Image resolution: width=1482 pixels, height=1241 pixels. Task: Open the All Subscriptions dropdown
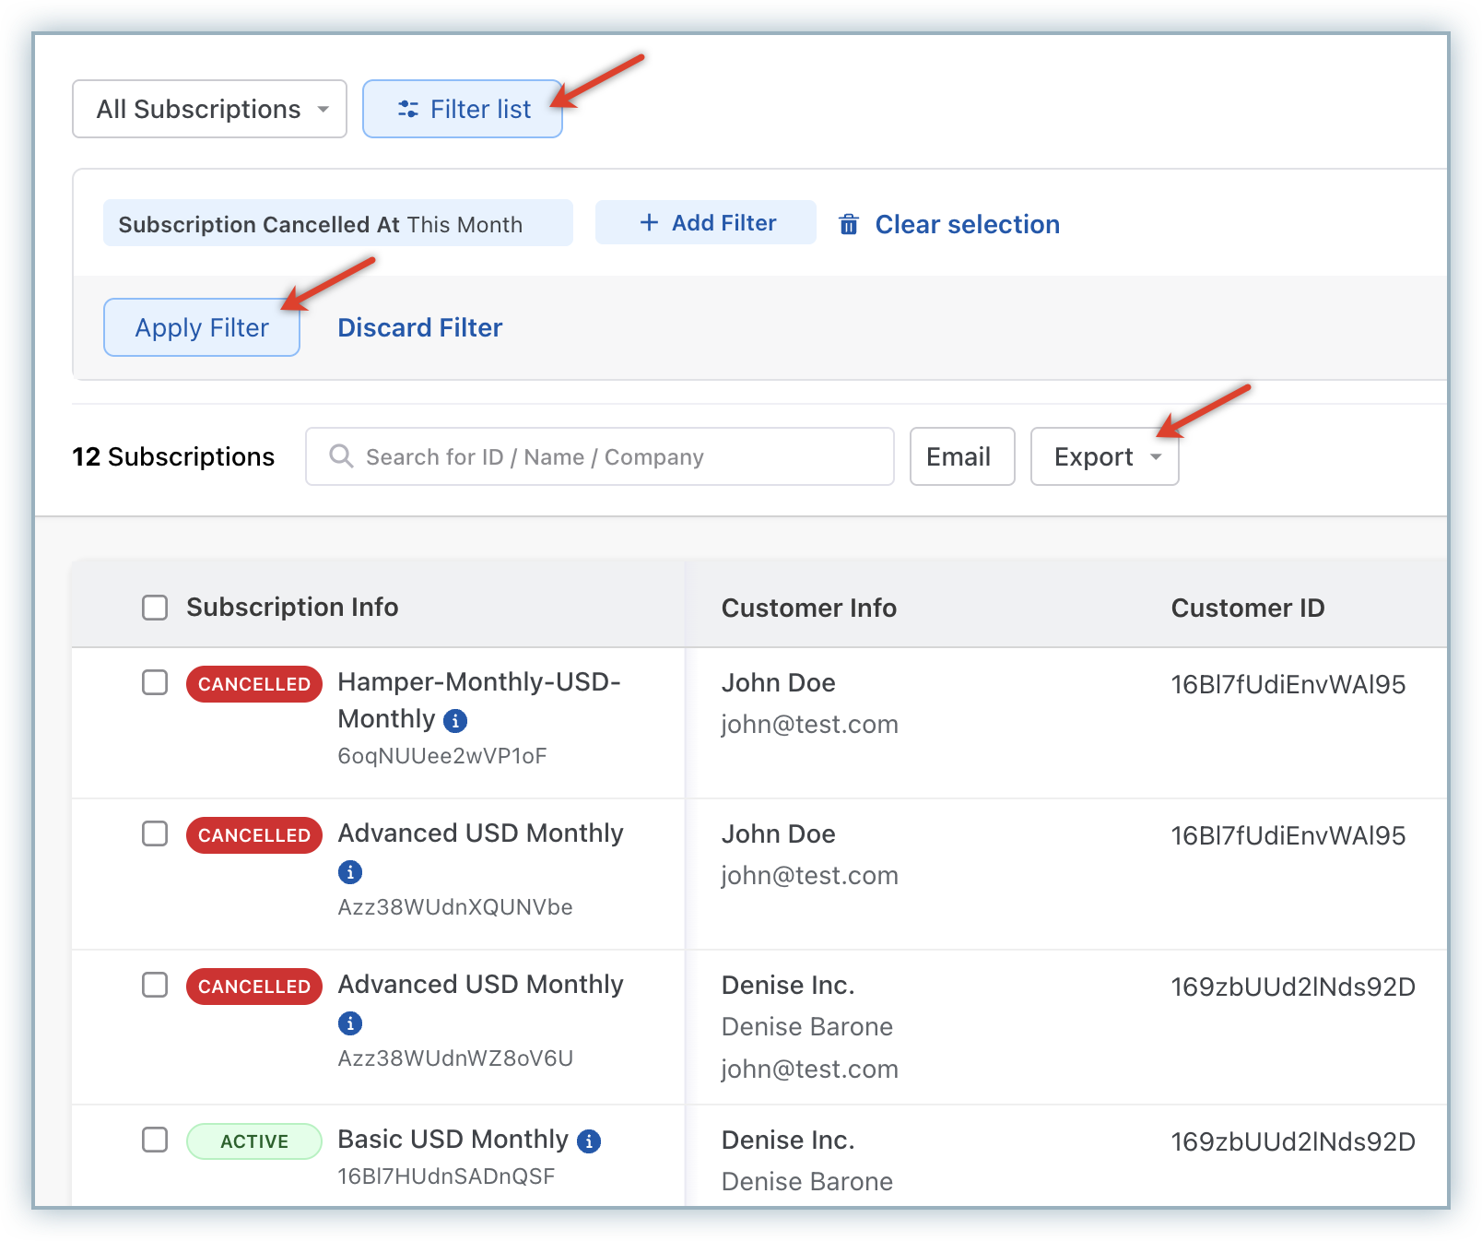[210, 110]
